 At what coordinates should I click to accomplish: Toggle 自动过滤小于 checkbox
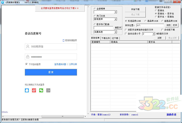point(126,34)
